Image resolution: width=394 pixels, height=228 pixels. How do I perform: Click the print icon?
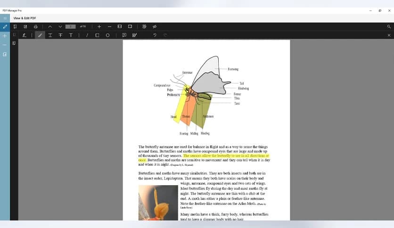tap(35, 26)
